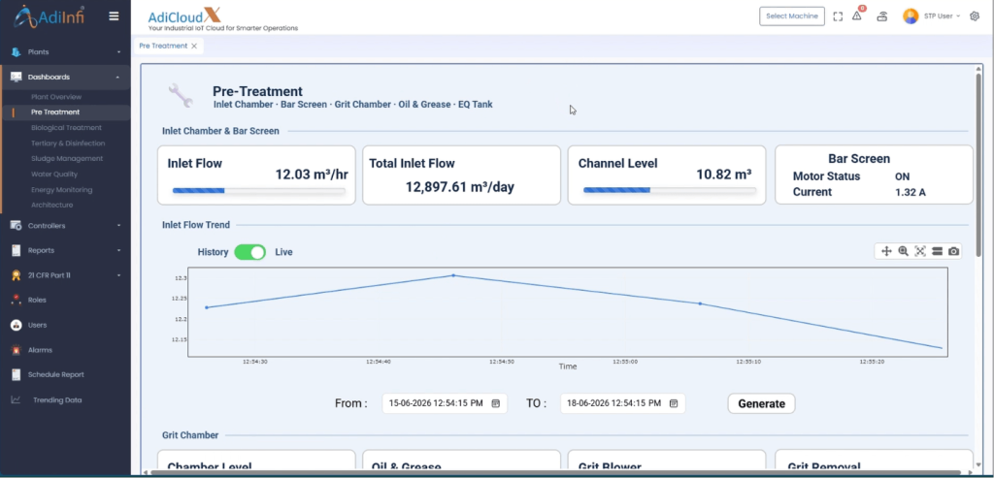Toggle the hamburger sidebar menu
The image size is (994, 478).
[x=114, y=16]
